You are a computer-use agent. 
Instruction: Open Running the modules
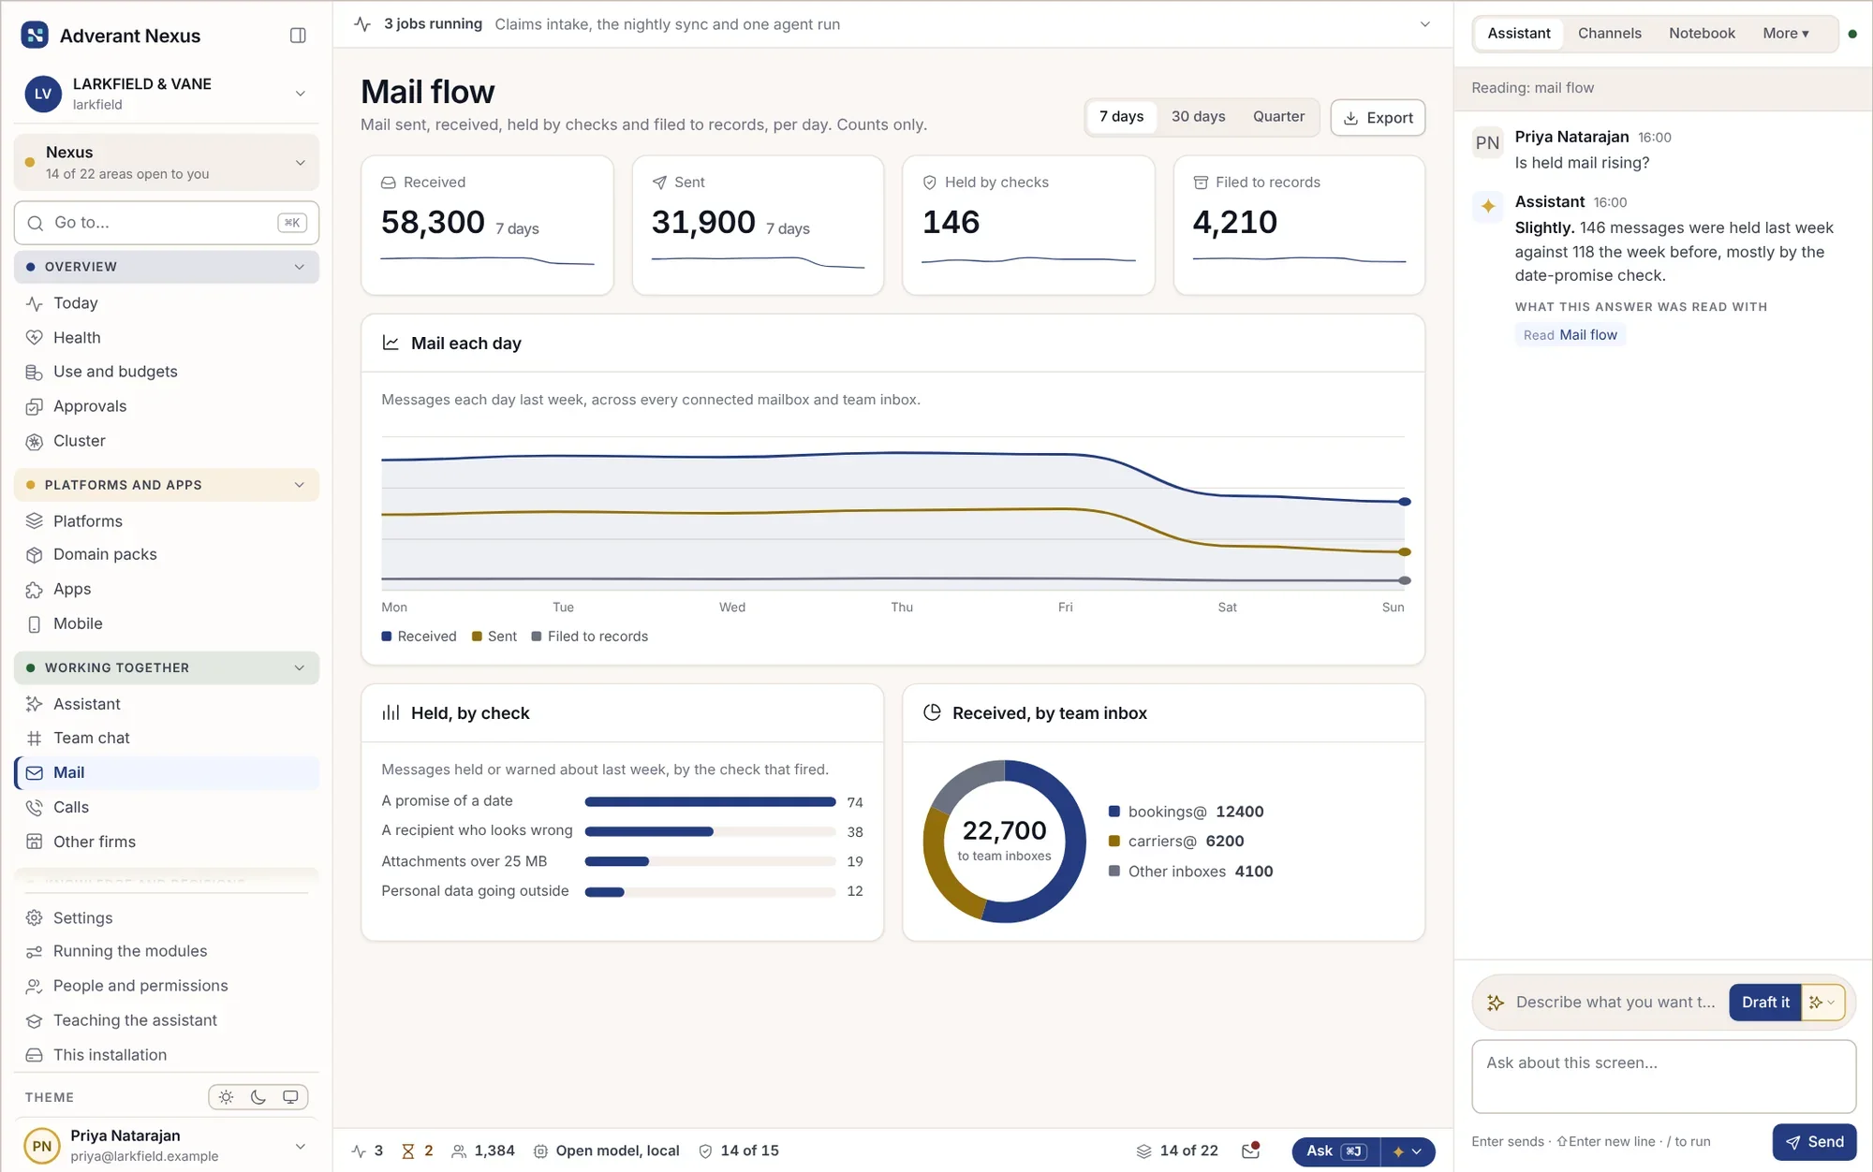[167, 951]
